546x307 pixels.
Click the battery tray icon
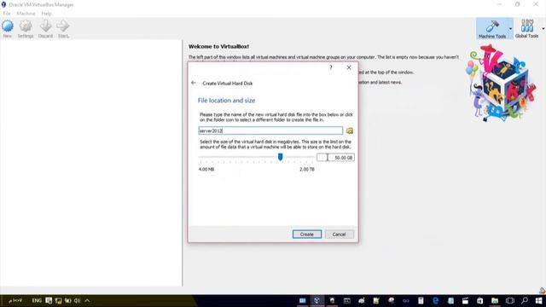(67, 300)
